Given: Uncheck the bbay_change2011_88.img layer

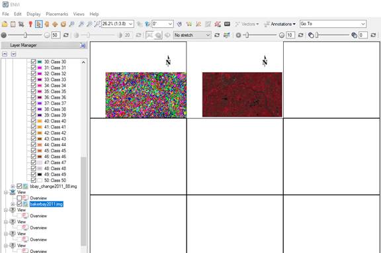Looking at the screenshot, I should [x=19, y=186].
